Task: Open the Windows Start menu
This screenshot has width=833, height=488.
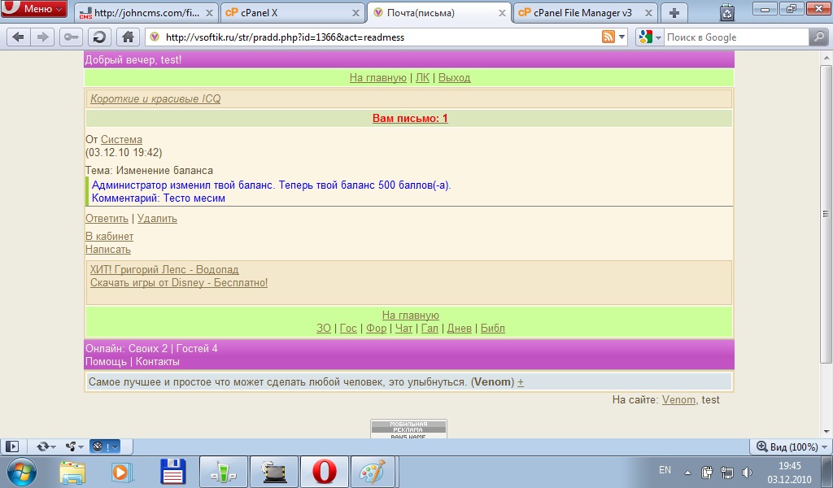Action: (x=22, y=472)
